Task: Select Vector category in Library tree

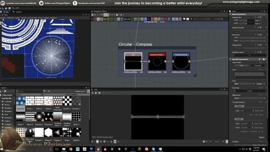Action: (x=7, y=105)
